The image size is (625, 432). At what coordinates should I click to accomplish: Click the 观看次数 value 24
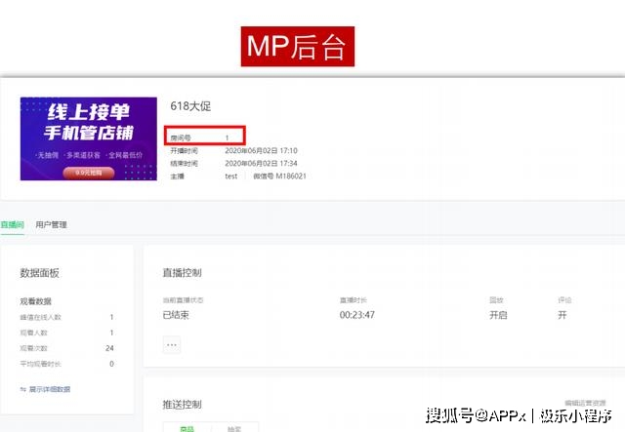(109, 348)
